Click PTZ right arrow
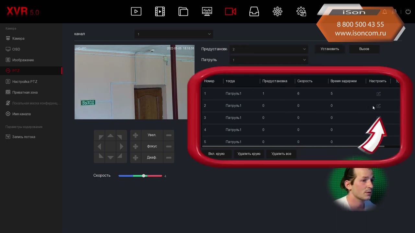The height and width of the screenshot is (233, 415). pos(121,147)
